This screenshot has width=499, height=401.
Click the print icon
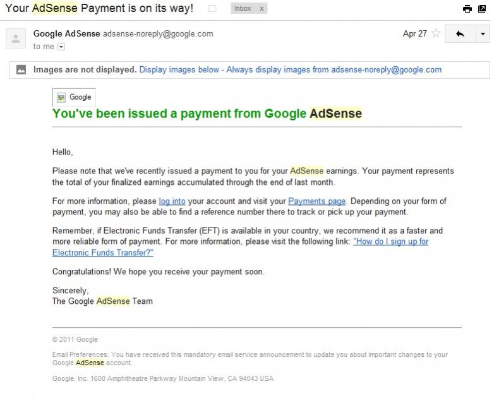[x=467, y=9]
